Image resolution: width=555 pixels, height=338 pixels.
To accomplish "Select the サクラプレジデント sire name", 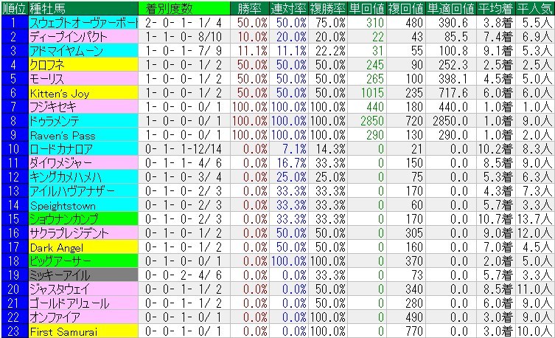I will [83, 233].
